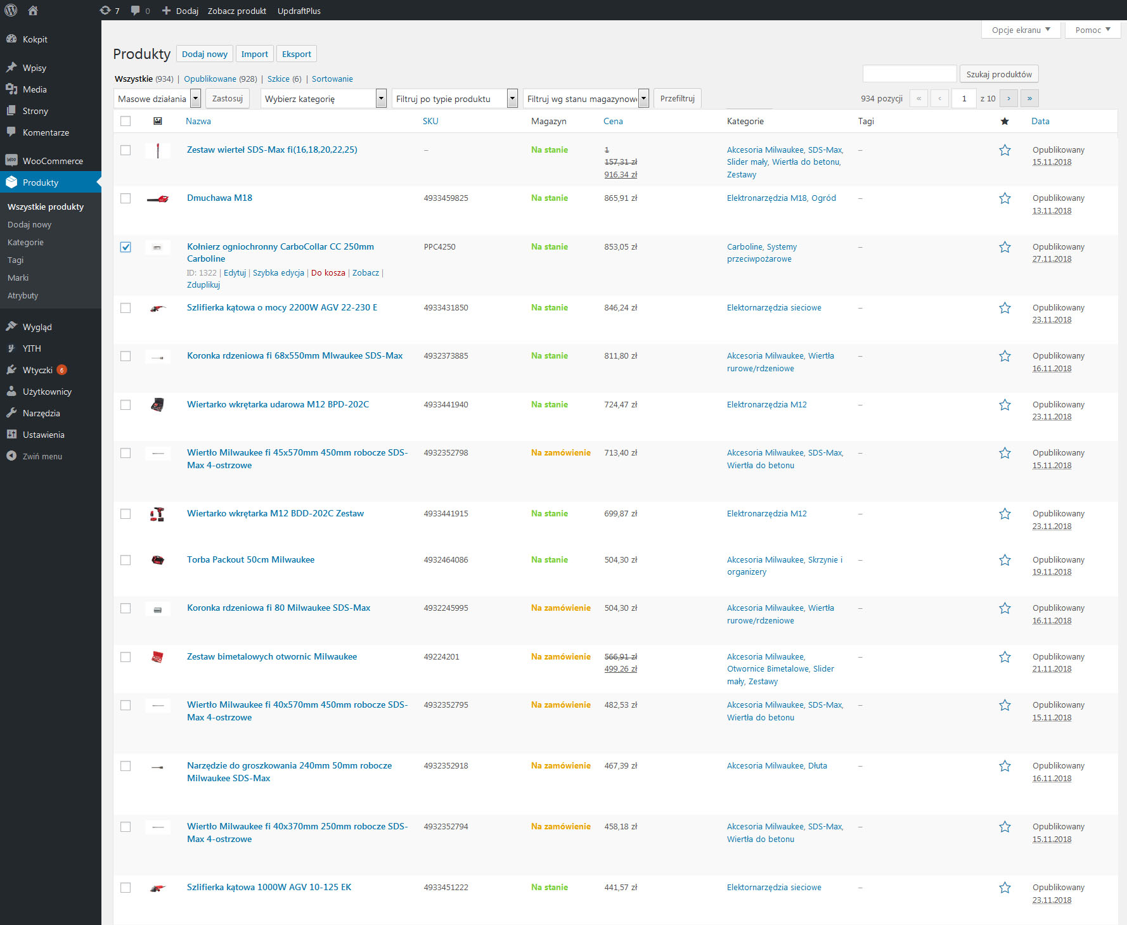The image size is (1127, 925).
Task: Select Zestaw bimetalowych otwornic checkbox
Action: click(126, 657)
